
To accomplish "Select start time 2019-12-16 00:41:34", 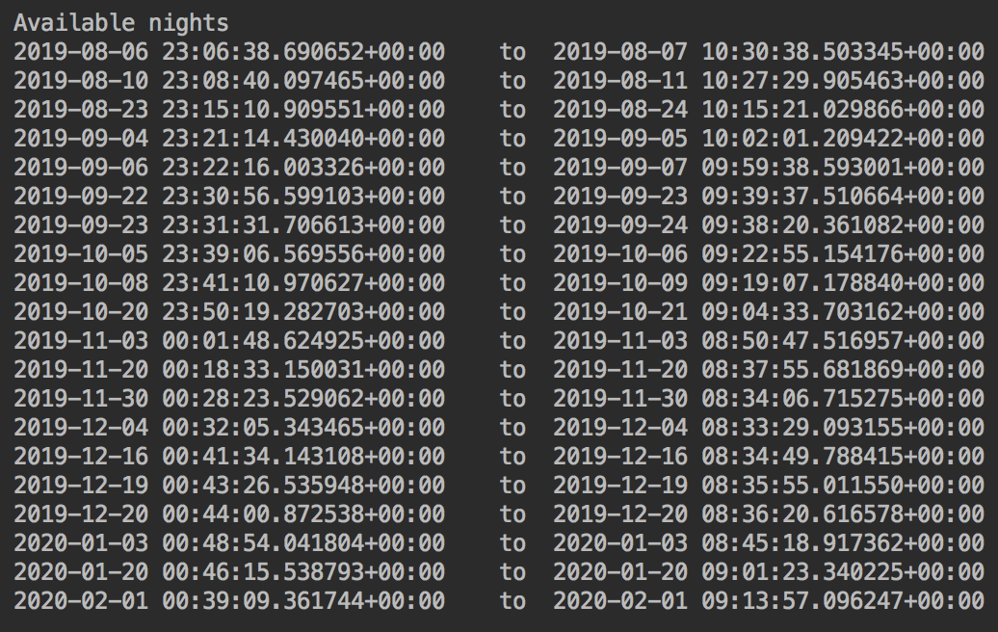I will pos(229,457).
